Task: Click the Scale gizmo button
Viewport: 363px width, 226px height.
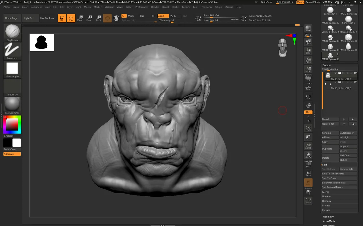Action: 89,18
